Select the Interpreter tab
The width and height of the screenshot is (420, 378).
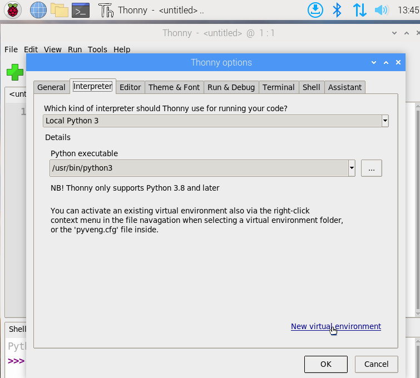tap(93, 86)
